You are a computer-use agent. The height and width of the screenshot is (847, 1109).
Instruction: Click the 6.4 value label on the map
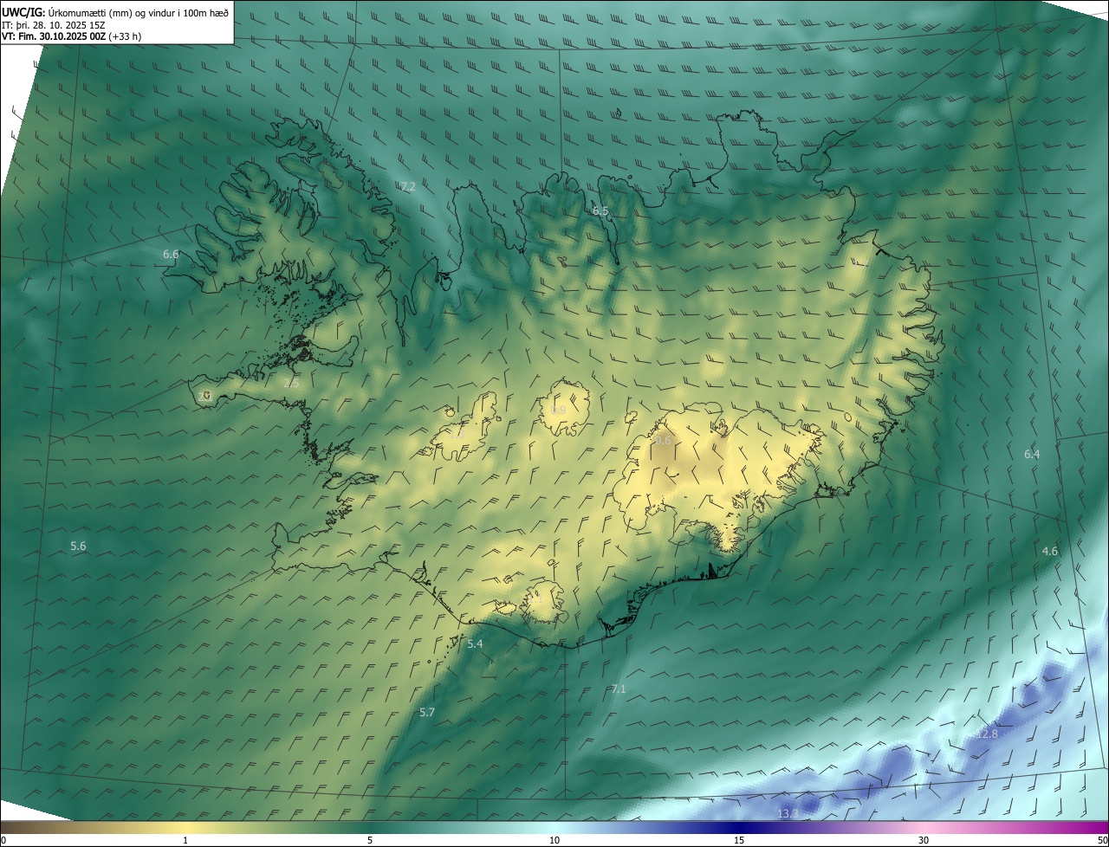point(1032,455)
